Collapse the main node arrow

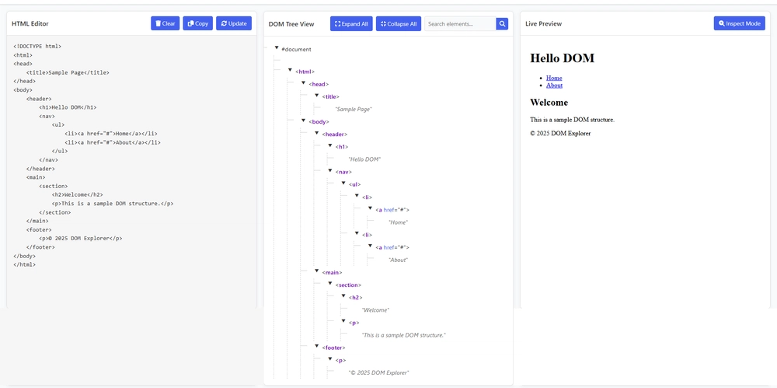[x=317, y=271]
